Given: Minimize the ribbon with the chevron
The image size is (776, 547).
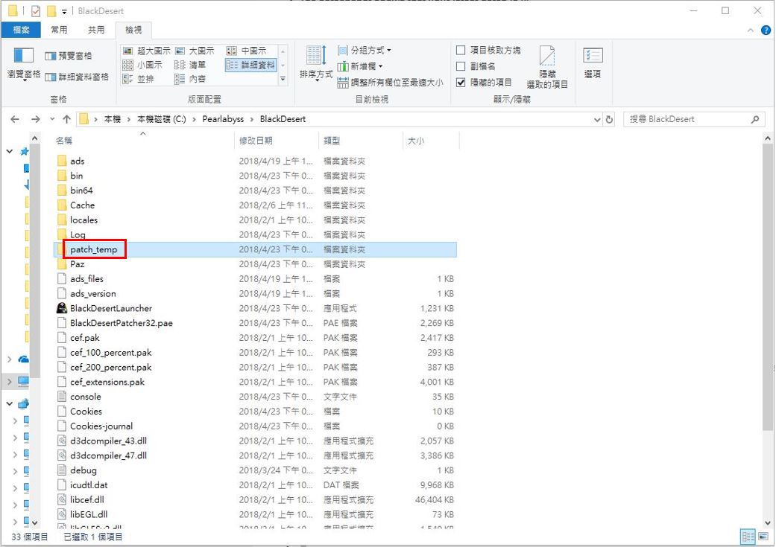Looking at the screenshot, I should pyautogui.click(x=751, y=31).
